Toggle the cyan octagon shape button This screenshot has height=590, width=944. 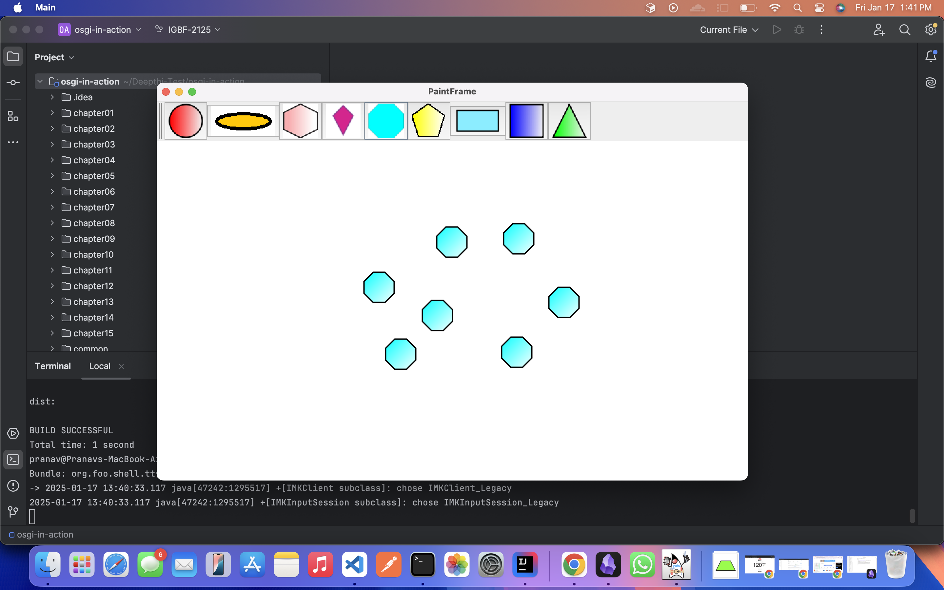point(386,121)
